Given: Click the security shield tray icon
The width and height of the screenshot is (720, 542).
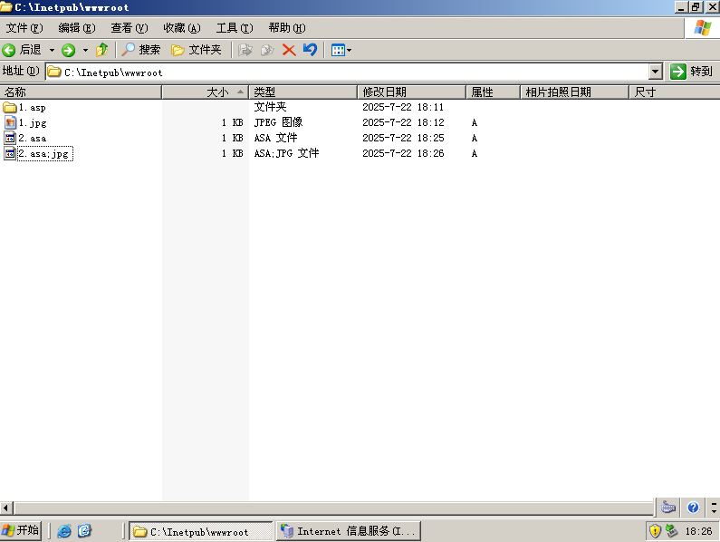Looking at the screenshot, I should point(655,531).
